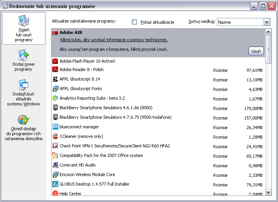The image size is (278, 202).
Task: Click the title bar window icon
Action: point(5,6)
